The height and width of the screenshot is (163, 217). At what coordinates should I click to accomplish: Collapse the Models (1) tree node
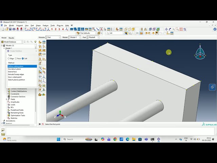coord(2,46)
